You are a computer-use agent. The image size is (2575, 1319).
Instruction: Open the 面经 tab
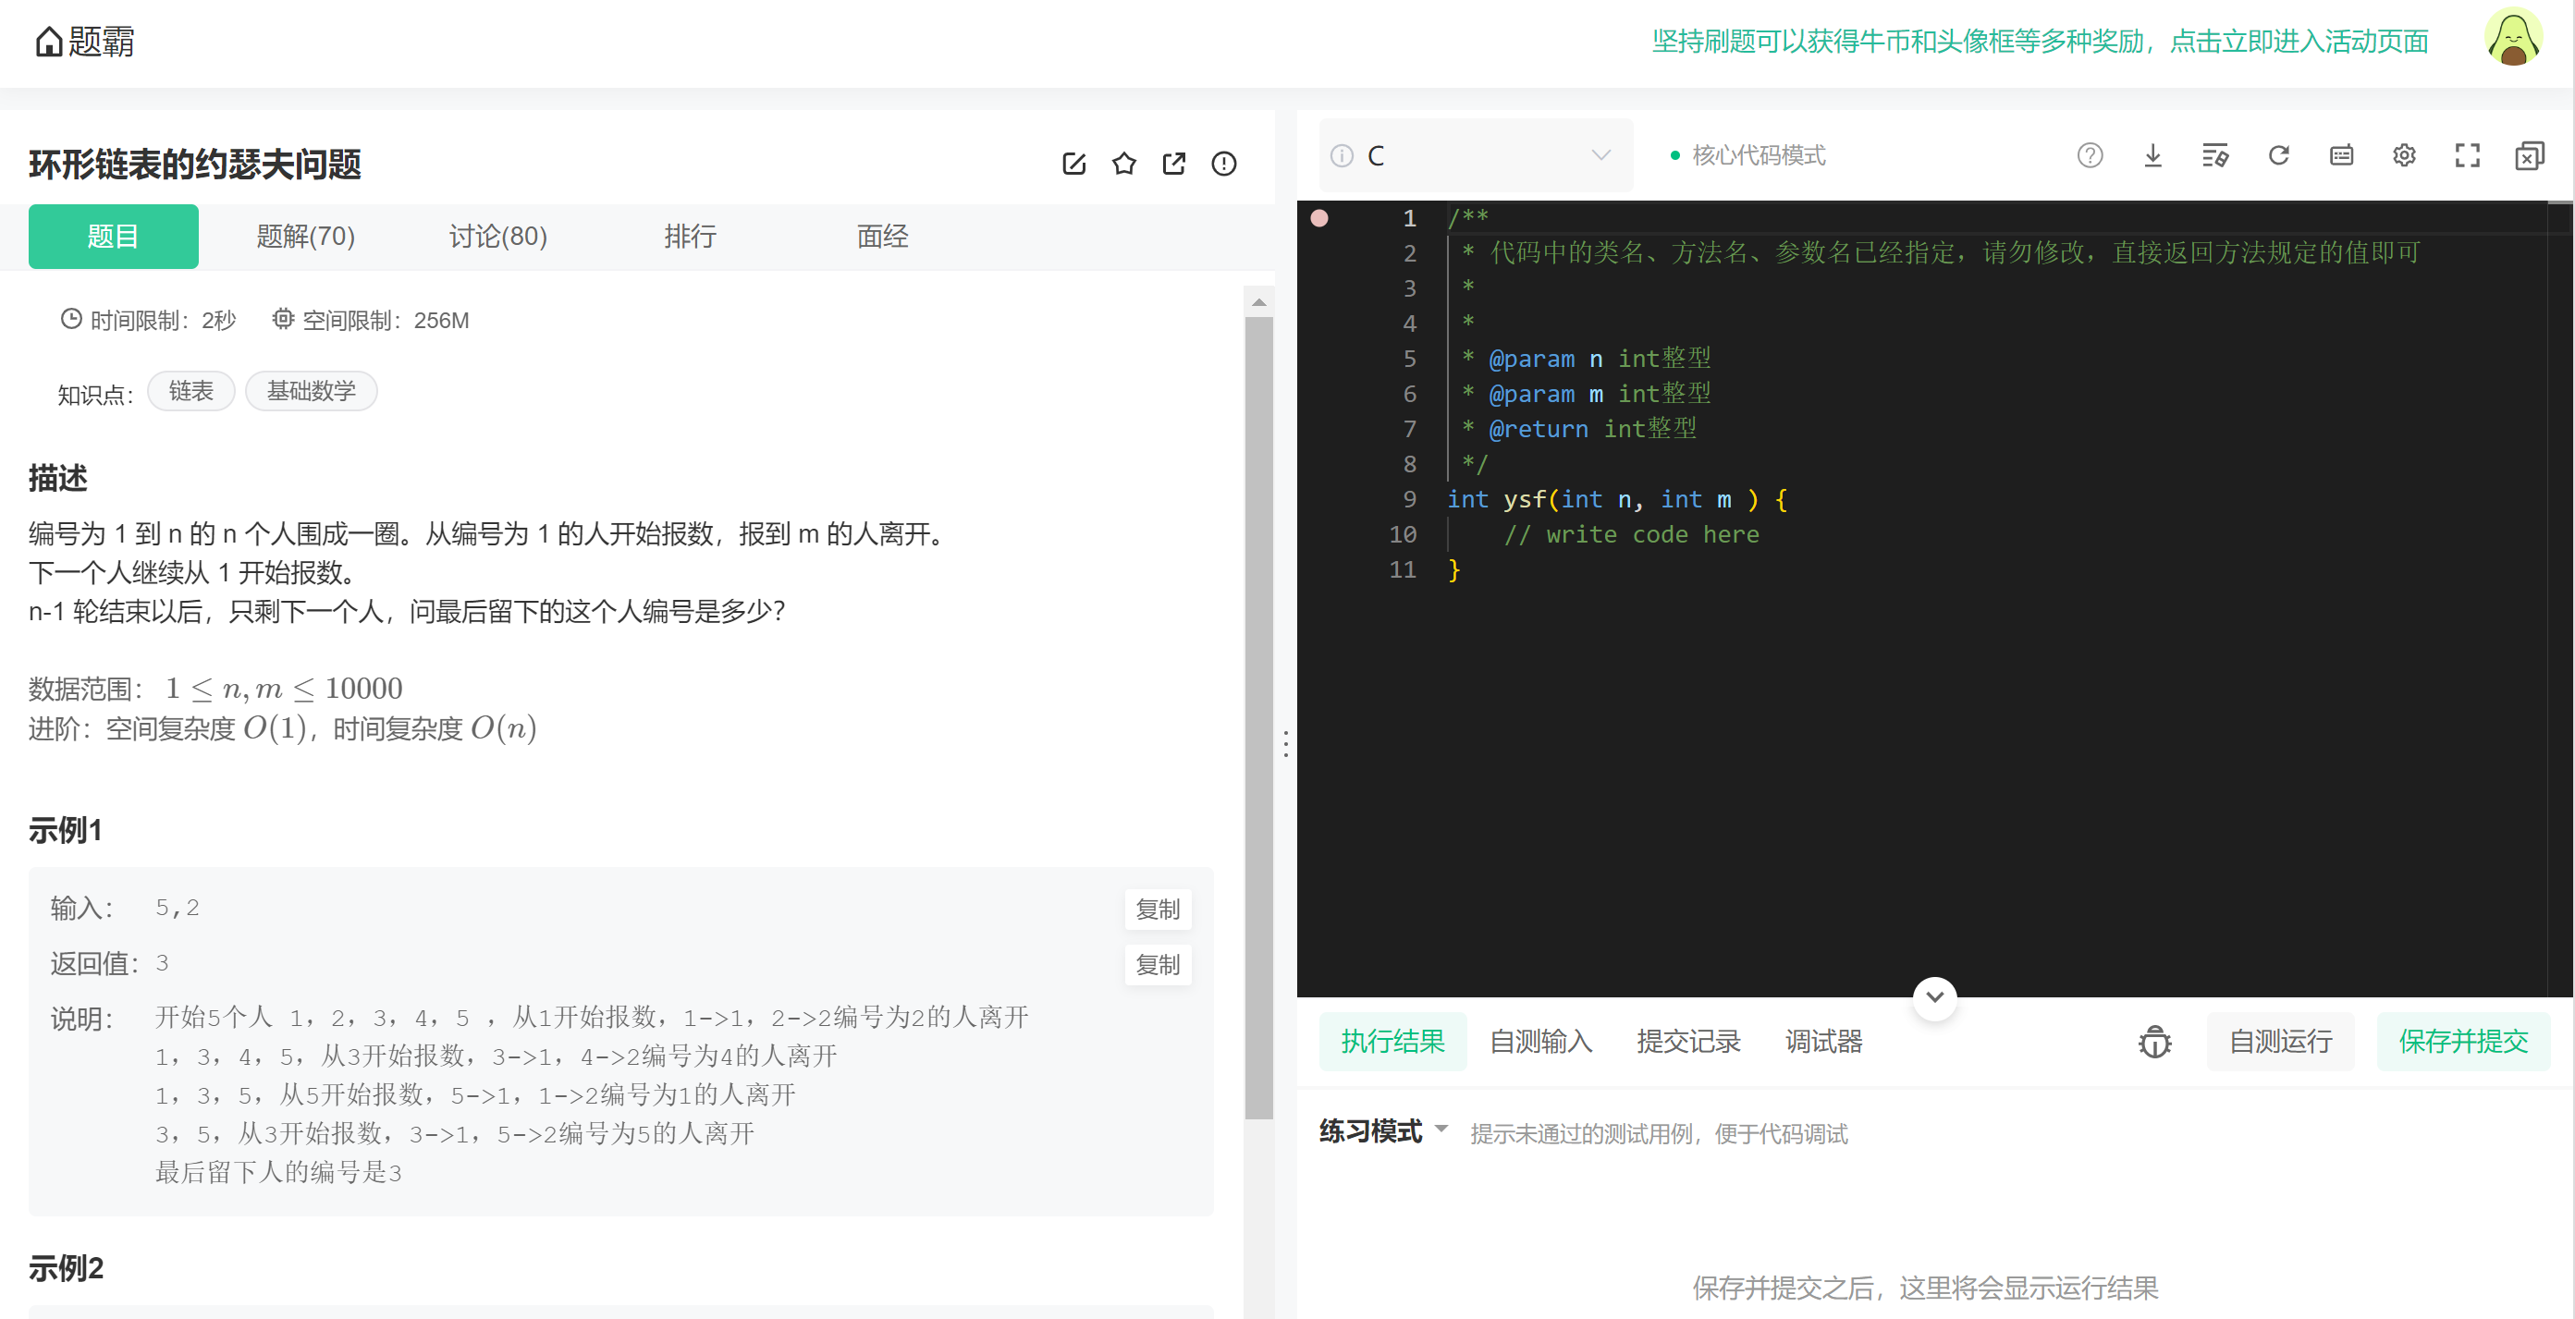pyautogui.click(x=882, y=237)
